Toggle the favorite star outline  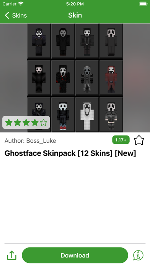(x=139, y=140)
